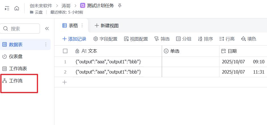Select 数据表 in the sidebar
Viewport: 267px width, 125px height.
coord(25,45)
